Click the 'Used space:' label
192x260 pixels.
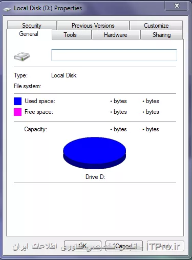tap(40, 101)
